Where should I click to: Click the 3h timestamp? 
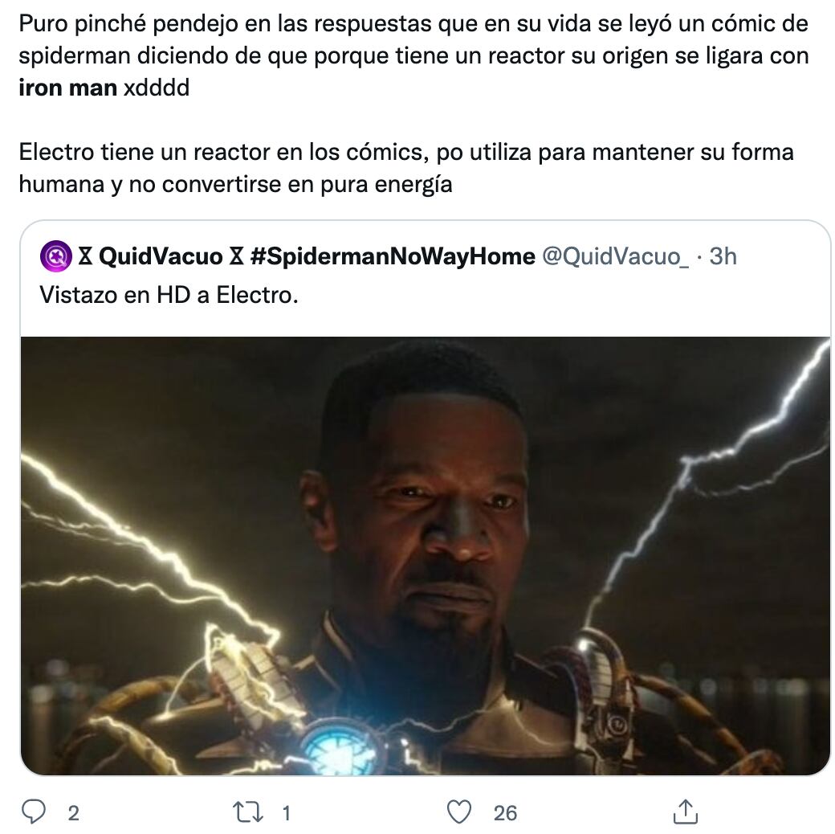(x=723, y=256)
